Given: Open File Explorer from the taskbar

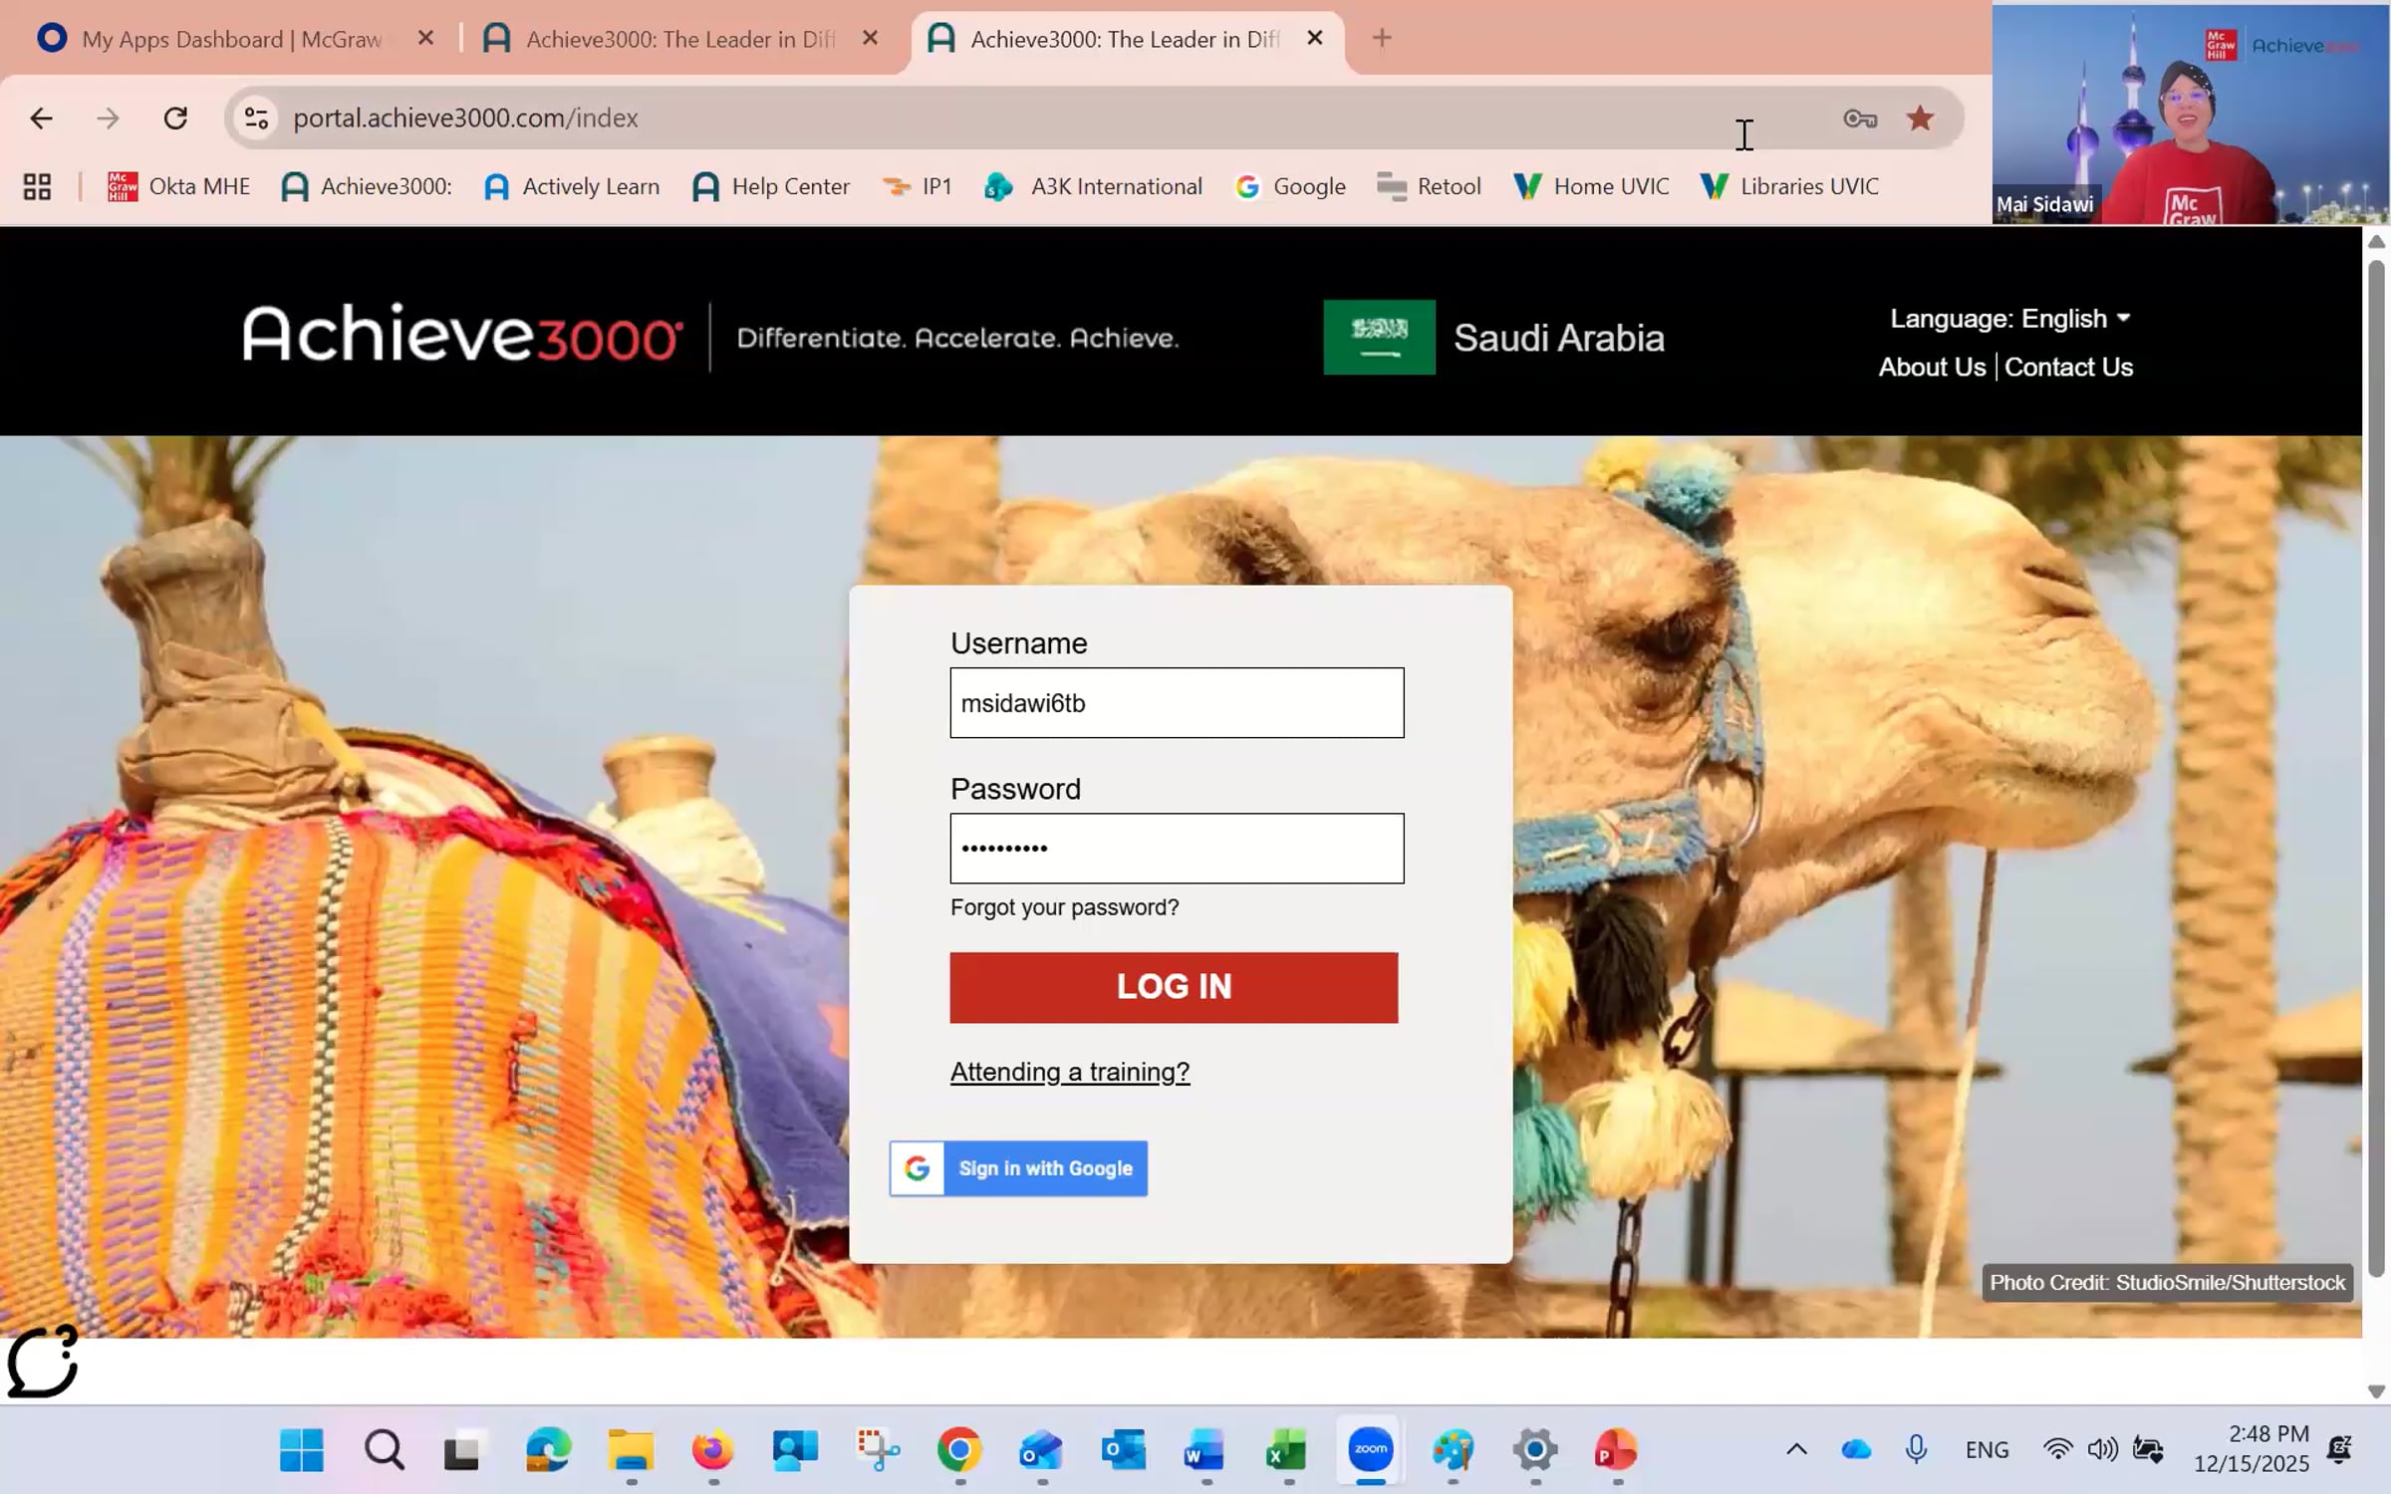Looking at the screenshot, I should 631,1450.
